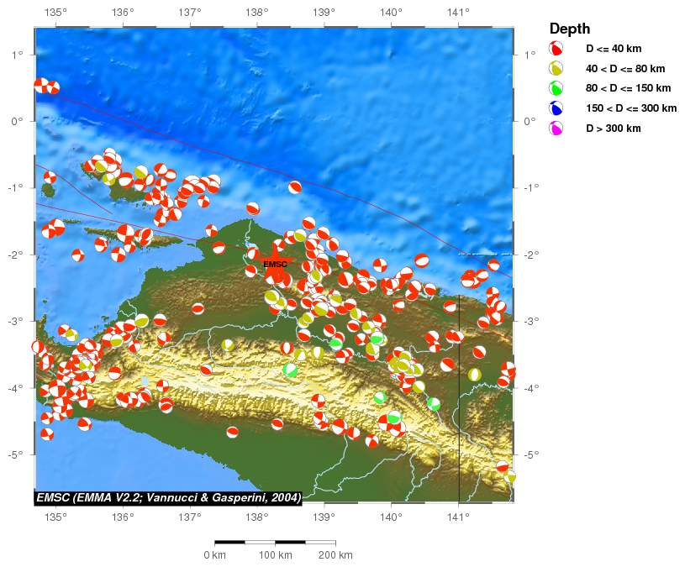Click the black and white distance scale bar
This screenshot has width=685, height=567.
click(x=275, y=543)
